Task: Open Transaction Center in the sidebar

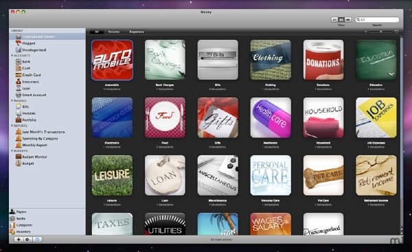Action: click(47, 36)
